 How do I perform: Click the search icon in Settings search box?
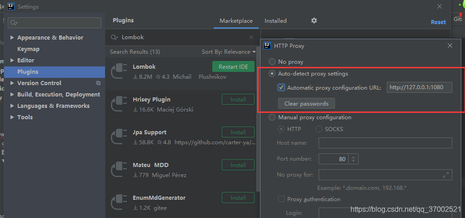coord(14,23)
